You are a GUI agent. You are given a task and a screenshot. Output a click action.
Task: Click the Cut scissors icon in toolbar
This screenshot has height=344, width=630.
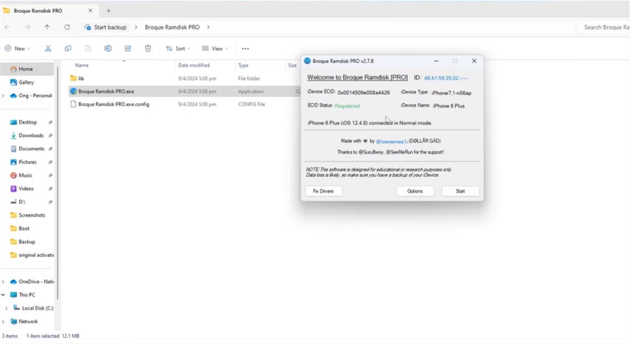(48, 49)
